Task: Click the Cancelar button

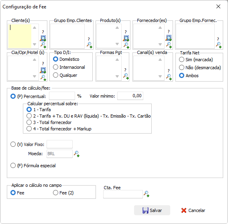Action: pos(193,210)
